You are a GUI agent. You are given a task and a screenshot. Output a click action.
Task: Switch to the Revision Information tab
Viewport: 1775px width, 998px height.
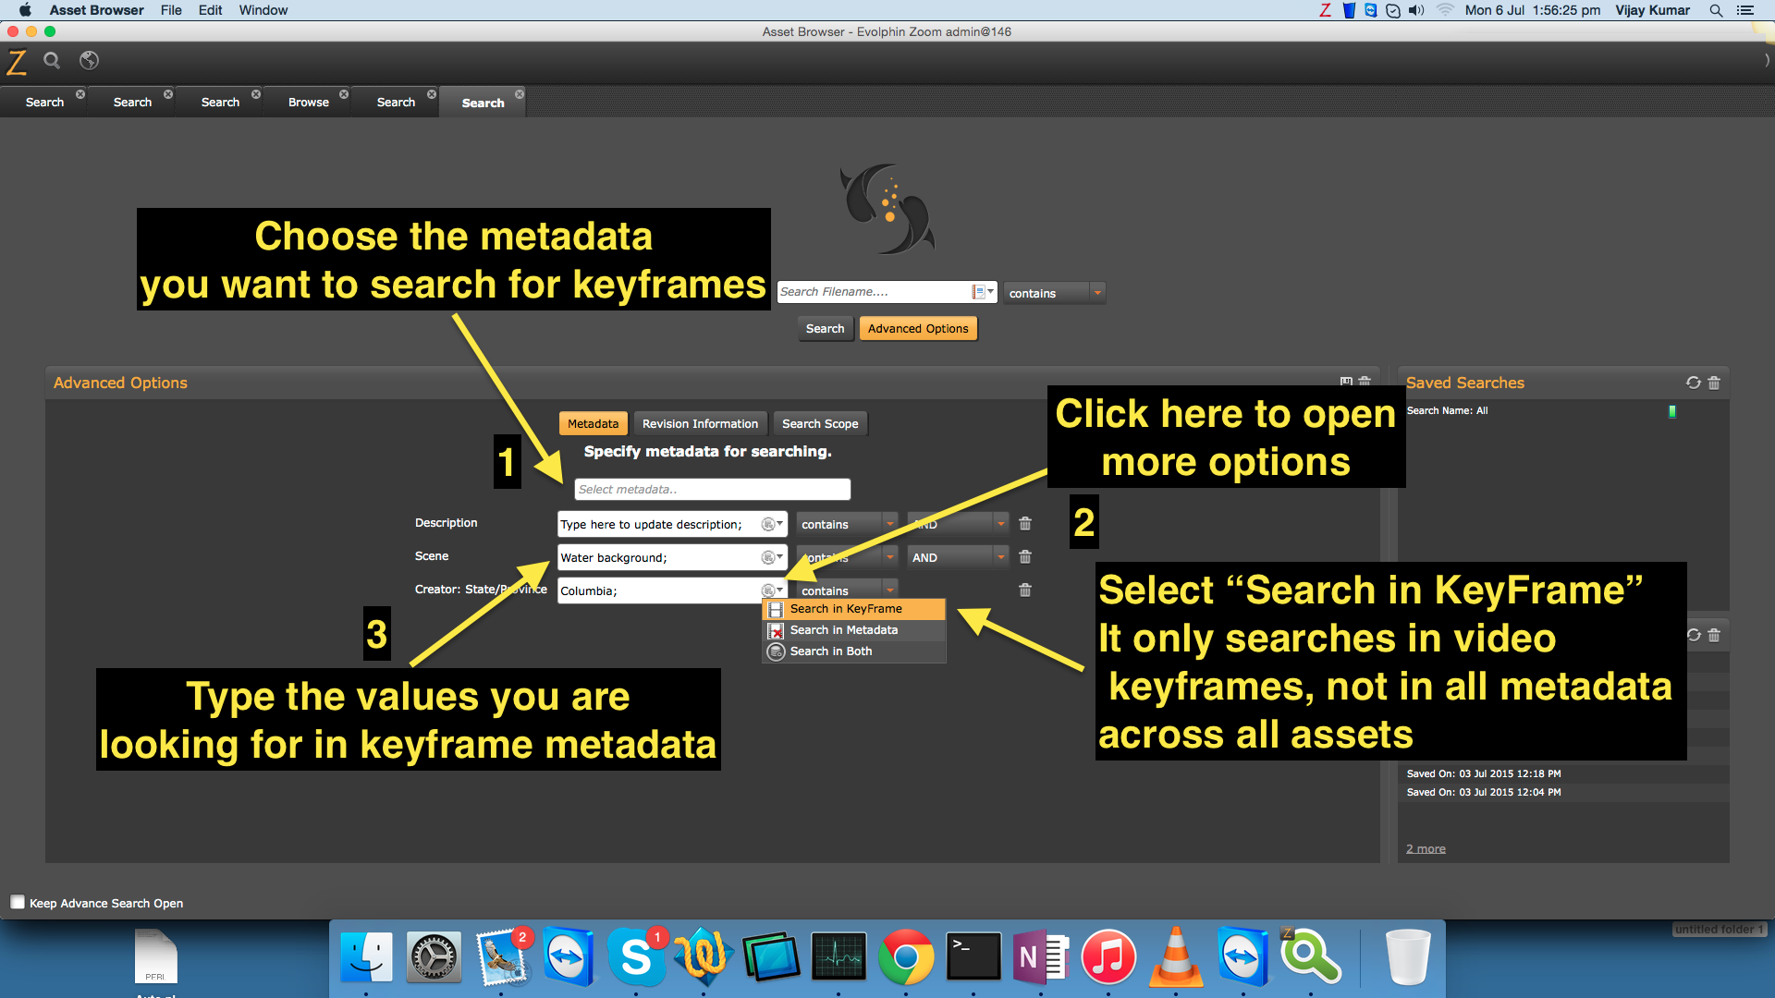(700, 424)
